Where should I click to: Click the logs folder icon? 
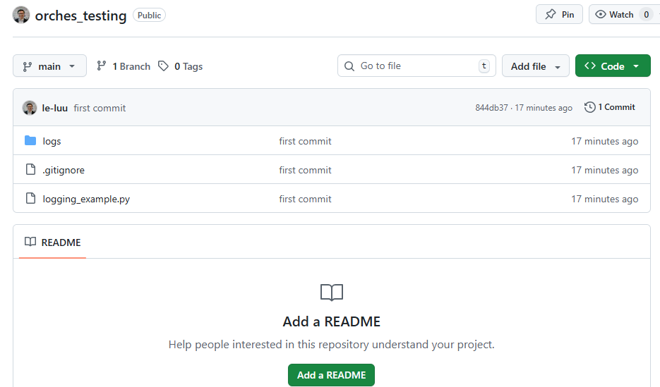(30, 141)
